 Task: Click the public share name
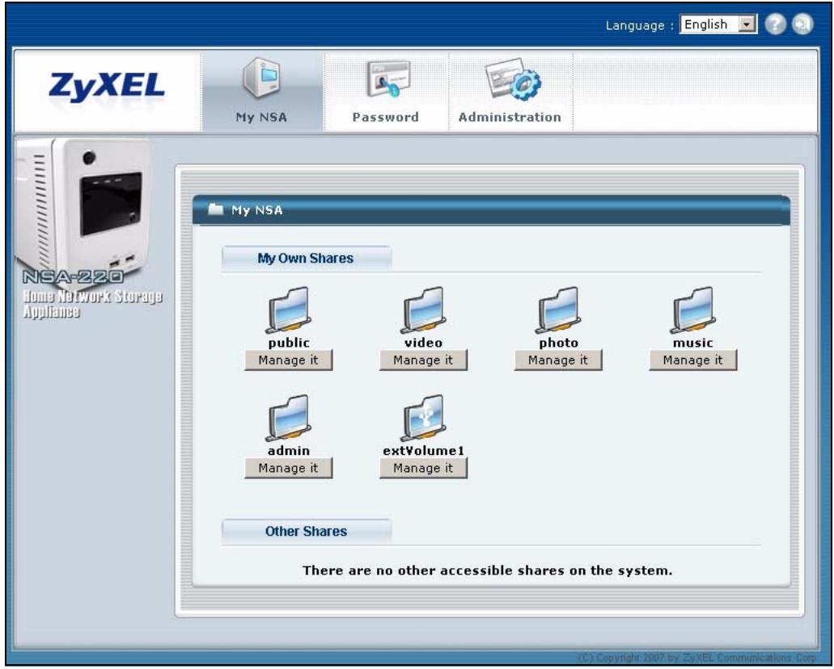coord(289,343)
